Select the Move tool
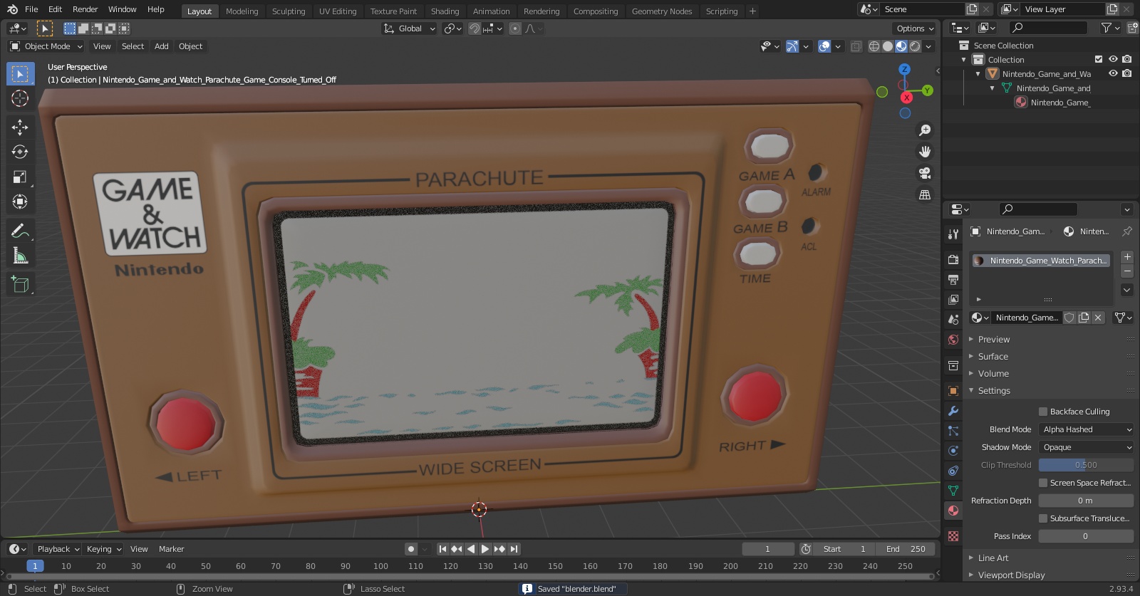Image resolution: width=1140 pixels, height=596 pixels. click(20, 127)
